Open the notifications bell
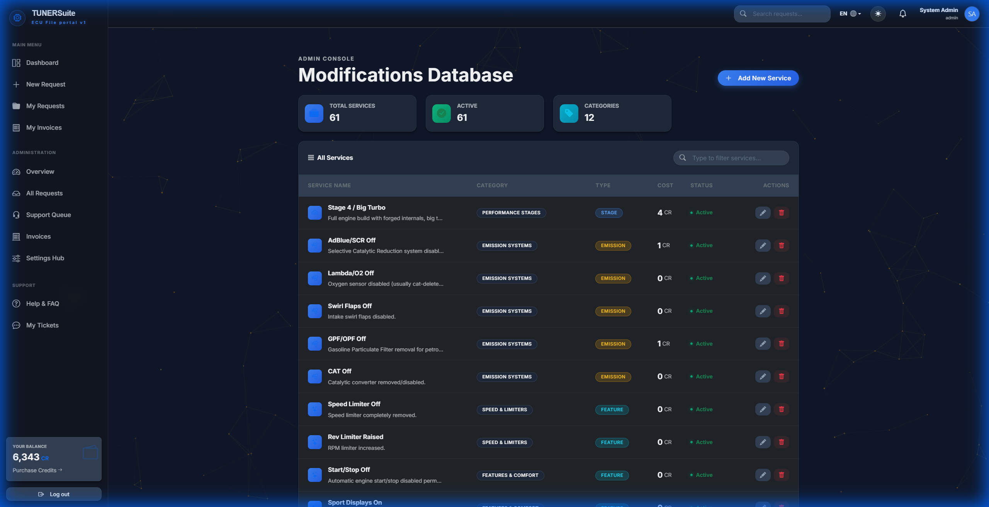 (902, 14)
